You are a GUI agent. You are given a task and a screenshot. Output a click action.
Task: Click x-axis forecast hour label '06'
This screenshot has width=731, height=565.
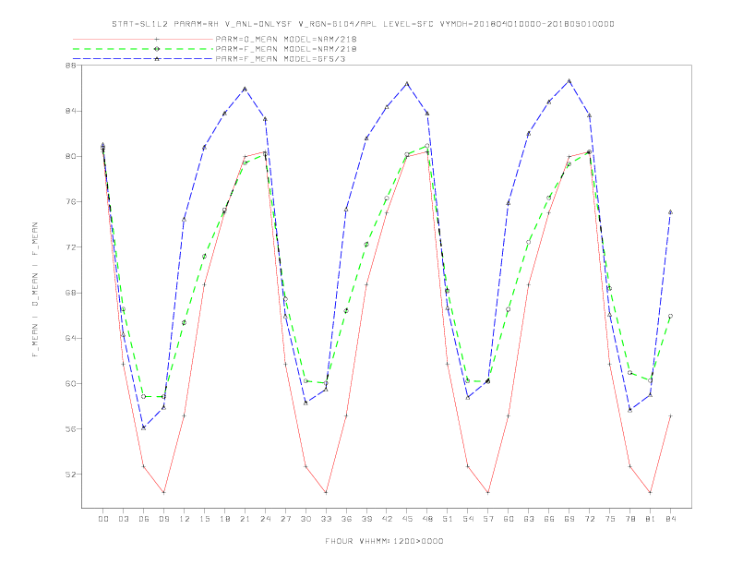click(x=144, y=519)
